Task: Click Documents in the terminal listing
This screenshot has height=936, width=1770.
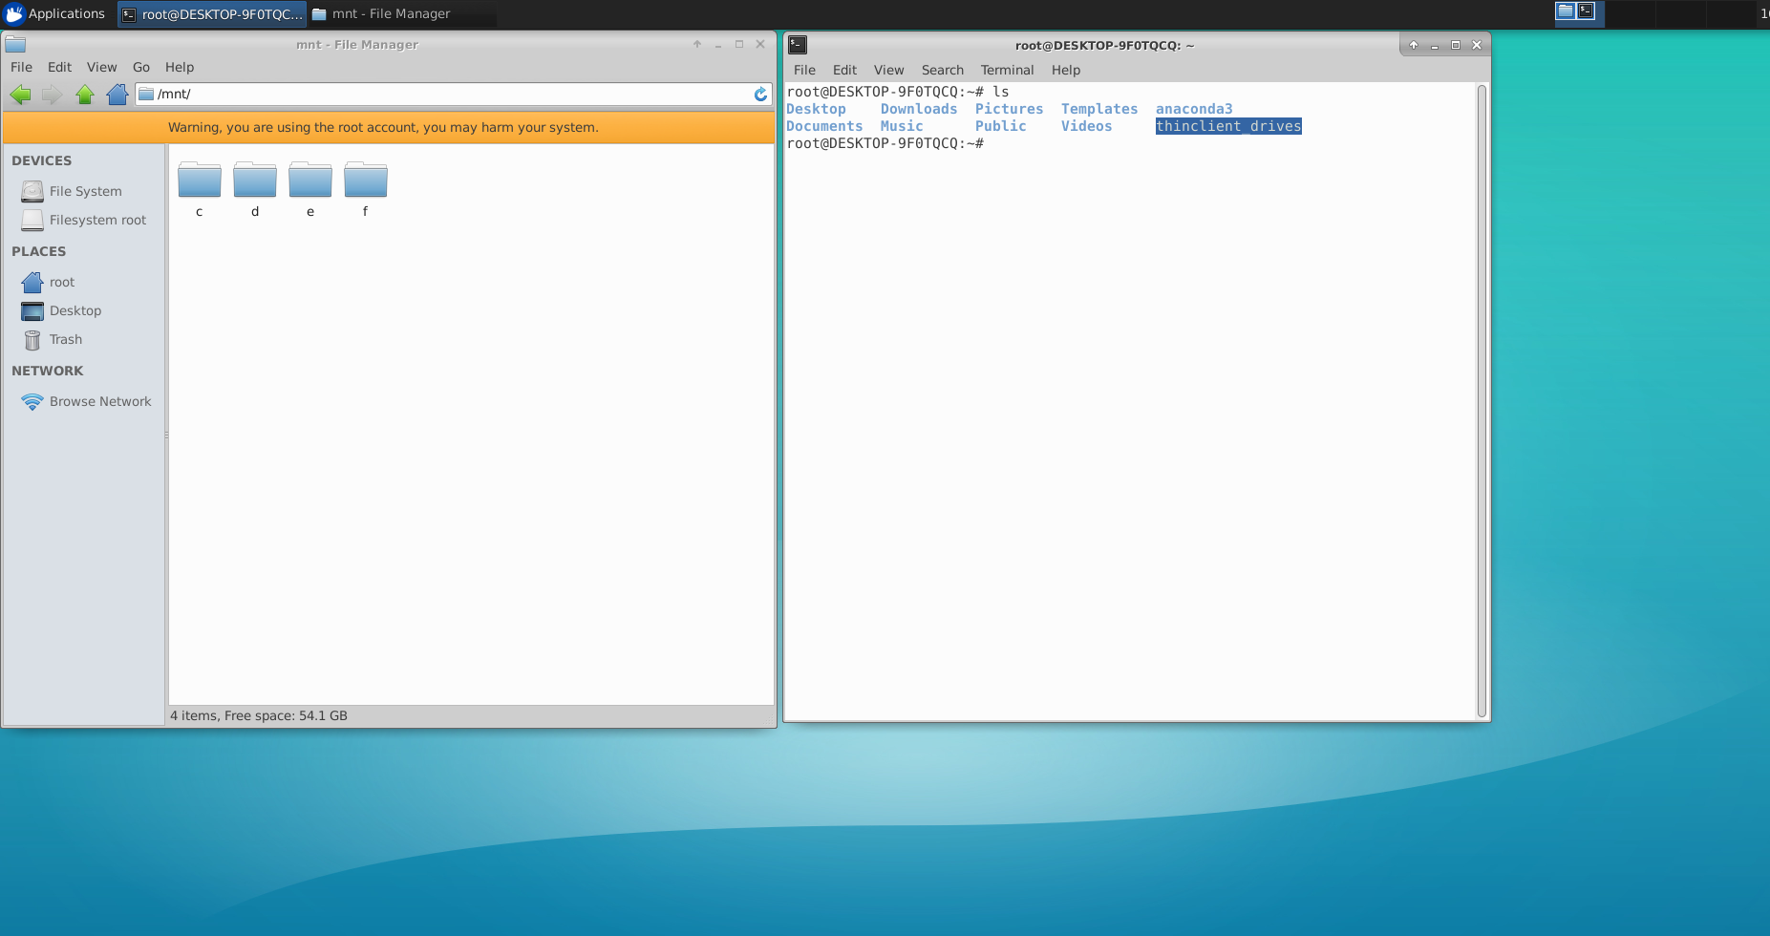Action: [x=824, y=126]
